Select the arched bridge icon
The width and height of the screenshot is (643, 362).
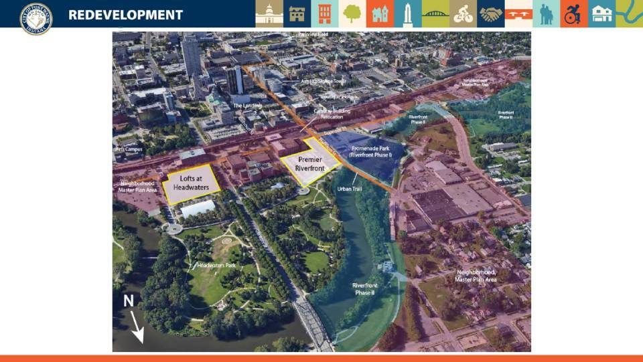click(x=435, y=14)
